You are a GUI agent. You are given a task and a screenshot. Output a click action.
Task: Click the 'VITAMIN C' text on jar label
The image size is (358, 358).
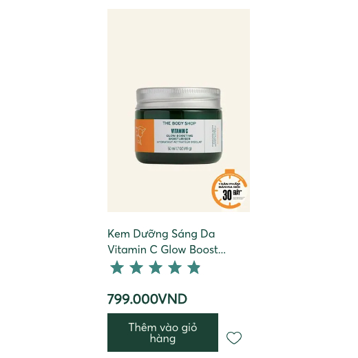180,131
